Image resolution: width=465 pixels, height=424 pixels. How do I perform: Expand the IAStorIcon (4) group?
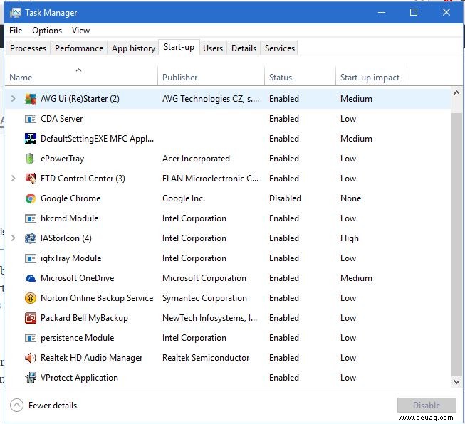click(13, 238)
